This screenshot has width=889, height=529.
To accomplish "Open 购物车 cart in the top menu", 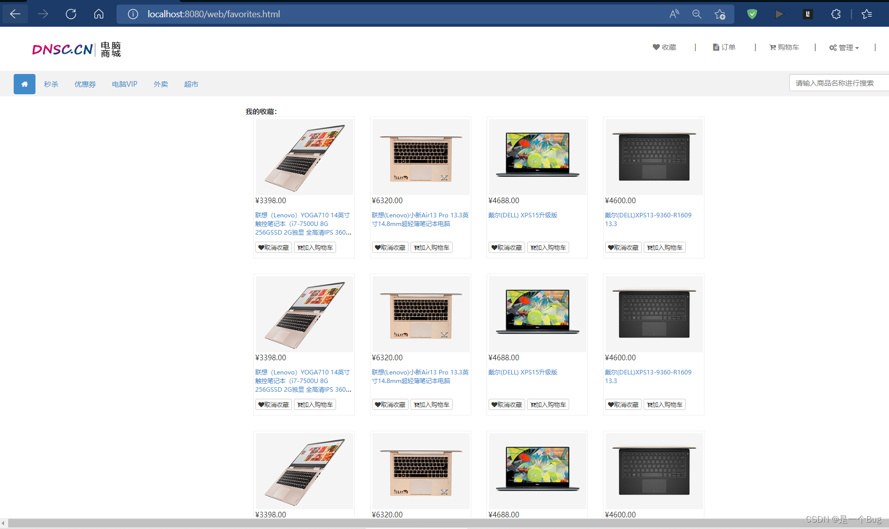I will pyautogui.click(x=784, y=47).
